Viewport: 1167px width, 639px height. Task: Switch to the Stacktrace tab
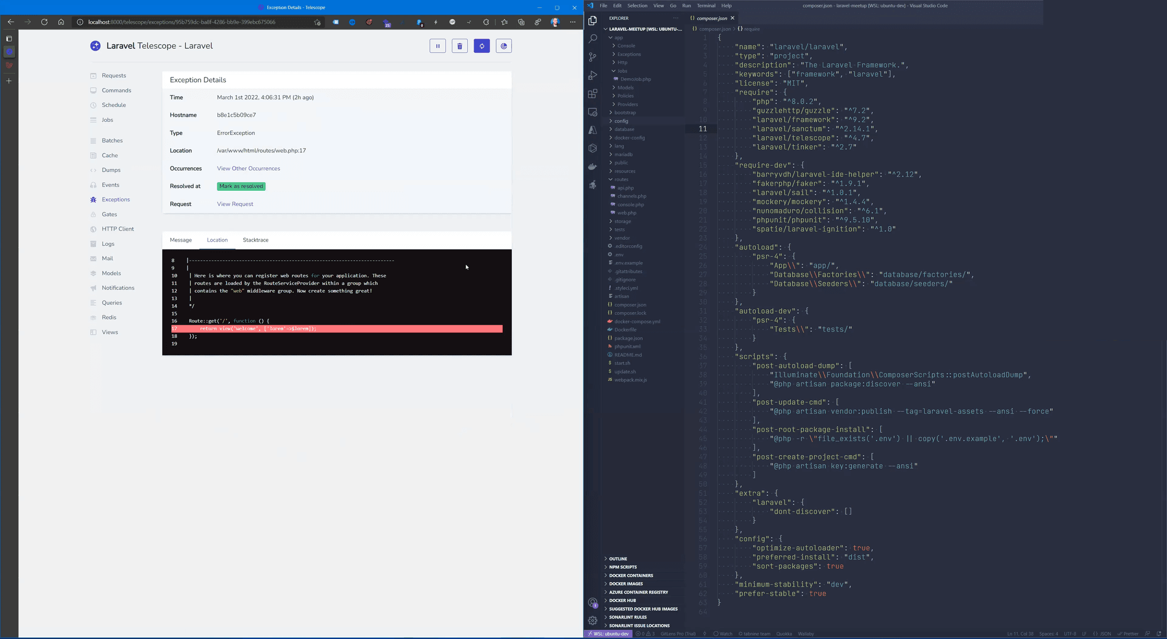(255, 240)
